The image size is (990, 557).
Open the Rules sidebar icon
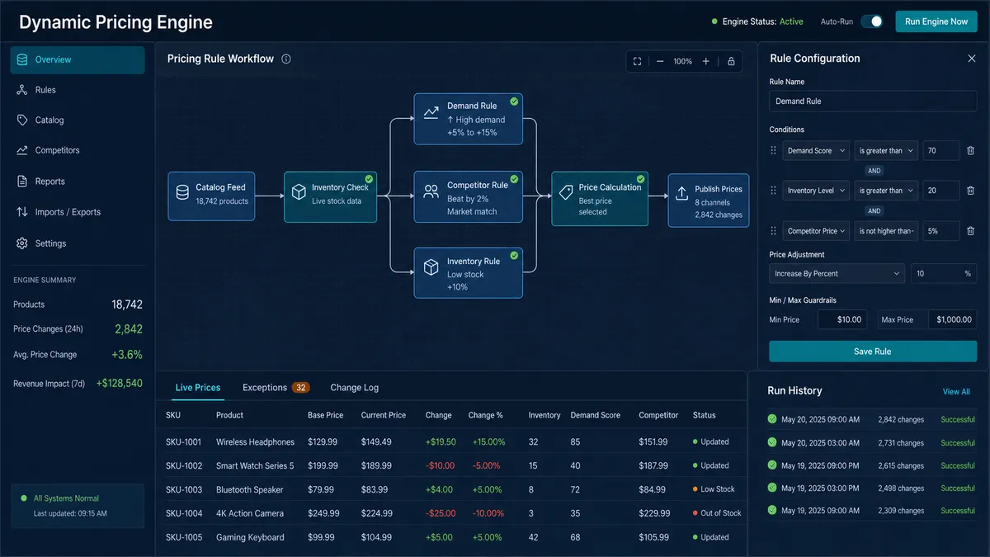22,90
